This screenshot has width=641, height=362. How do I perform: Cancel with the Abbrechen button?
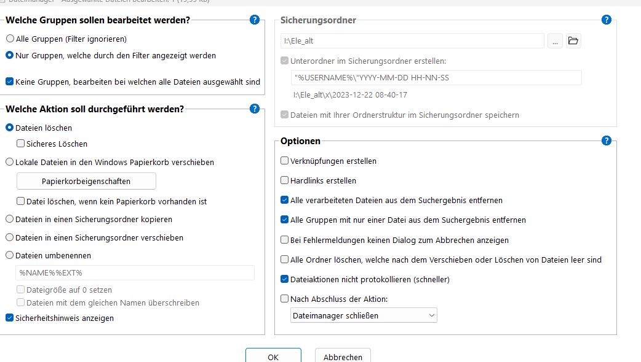pos(343,356)
